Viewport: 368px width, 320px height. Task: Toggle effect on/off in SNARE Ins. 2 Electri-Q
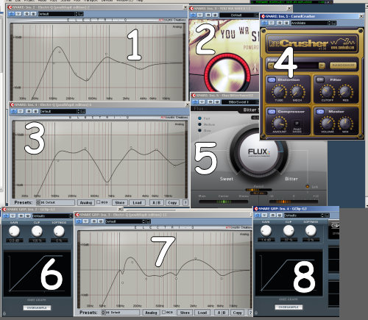point(11,14)
